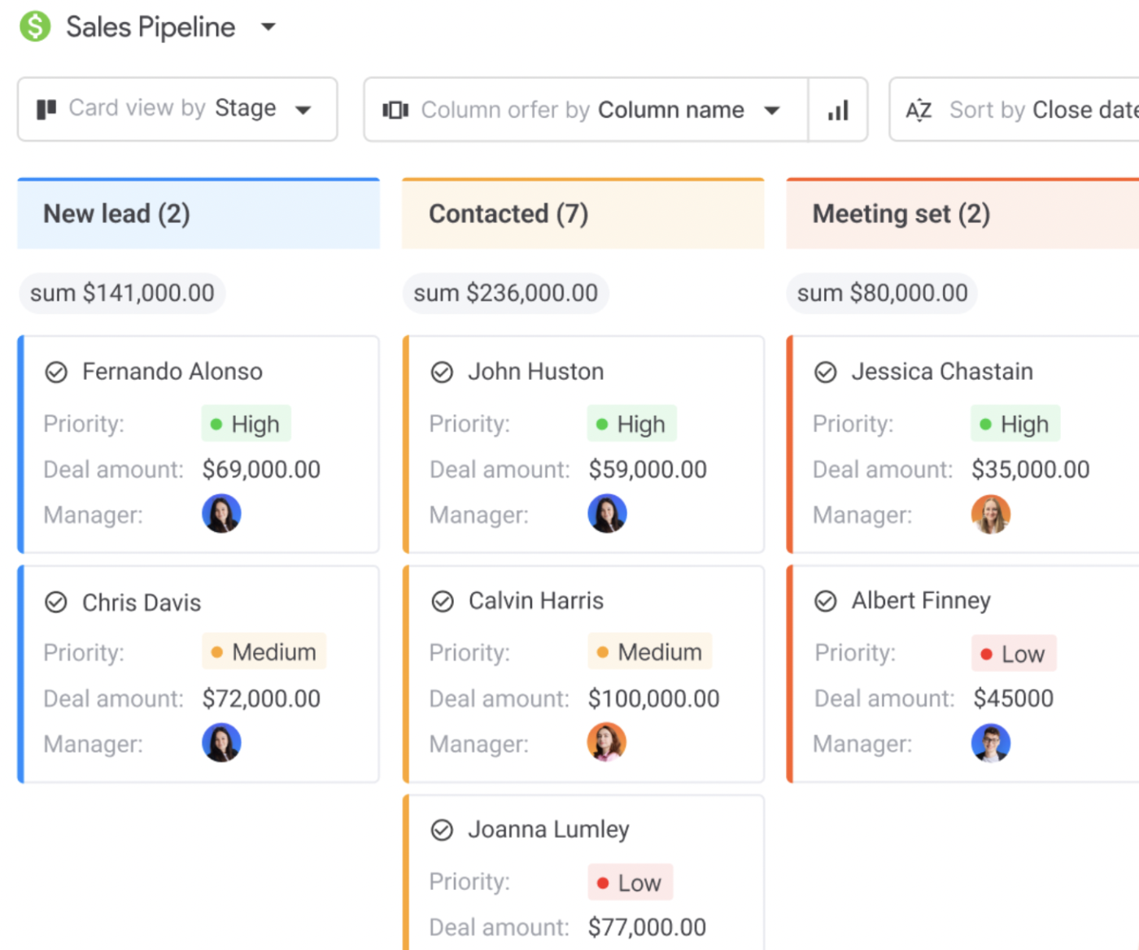Image resolution: width=1139 pixels, height=950 pixels.
Task: Open the Joanna Lumley card title
Action: coord(548,830)
